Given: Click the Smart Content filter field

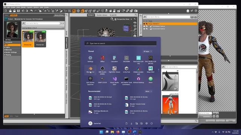Looking at the screenshot, I should [43, 23].
